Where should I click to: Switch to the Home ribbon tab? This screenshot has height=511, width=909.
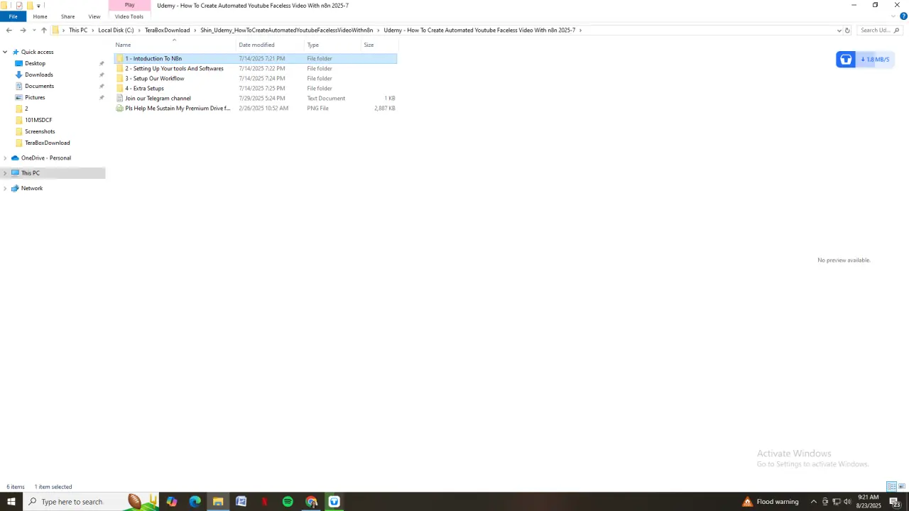pyautogui.click(x=40, y=16)
